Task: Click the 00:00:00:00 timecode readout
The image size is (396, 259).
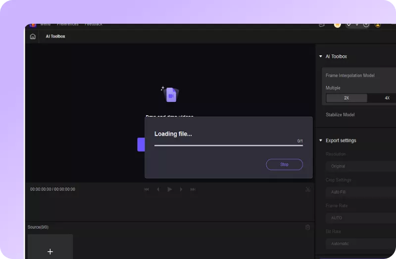Action: point(52,189)
